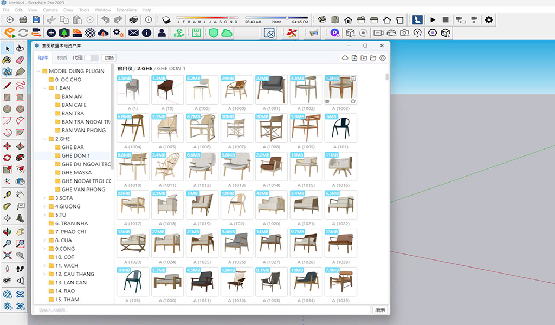
Task: Switch to the 材质 materials tab
Action: [62, 58]
